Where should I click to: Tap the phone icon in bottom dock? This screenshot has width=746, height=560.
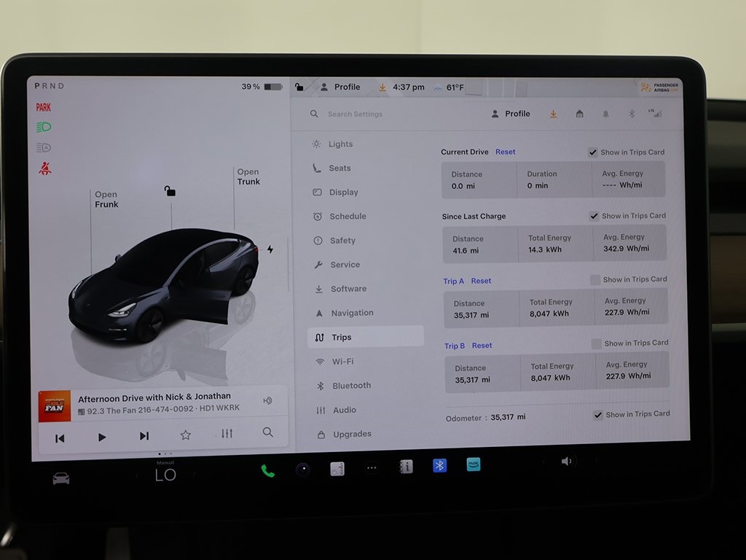click(268, 470)
